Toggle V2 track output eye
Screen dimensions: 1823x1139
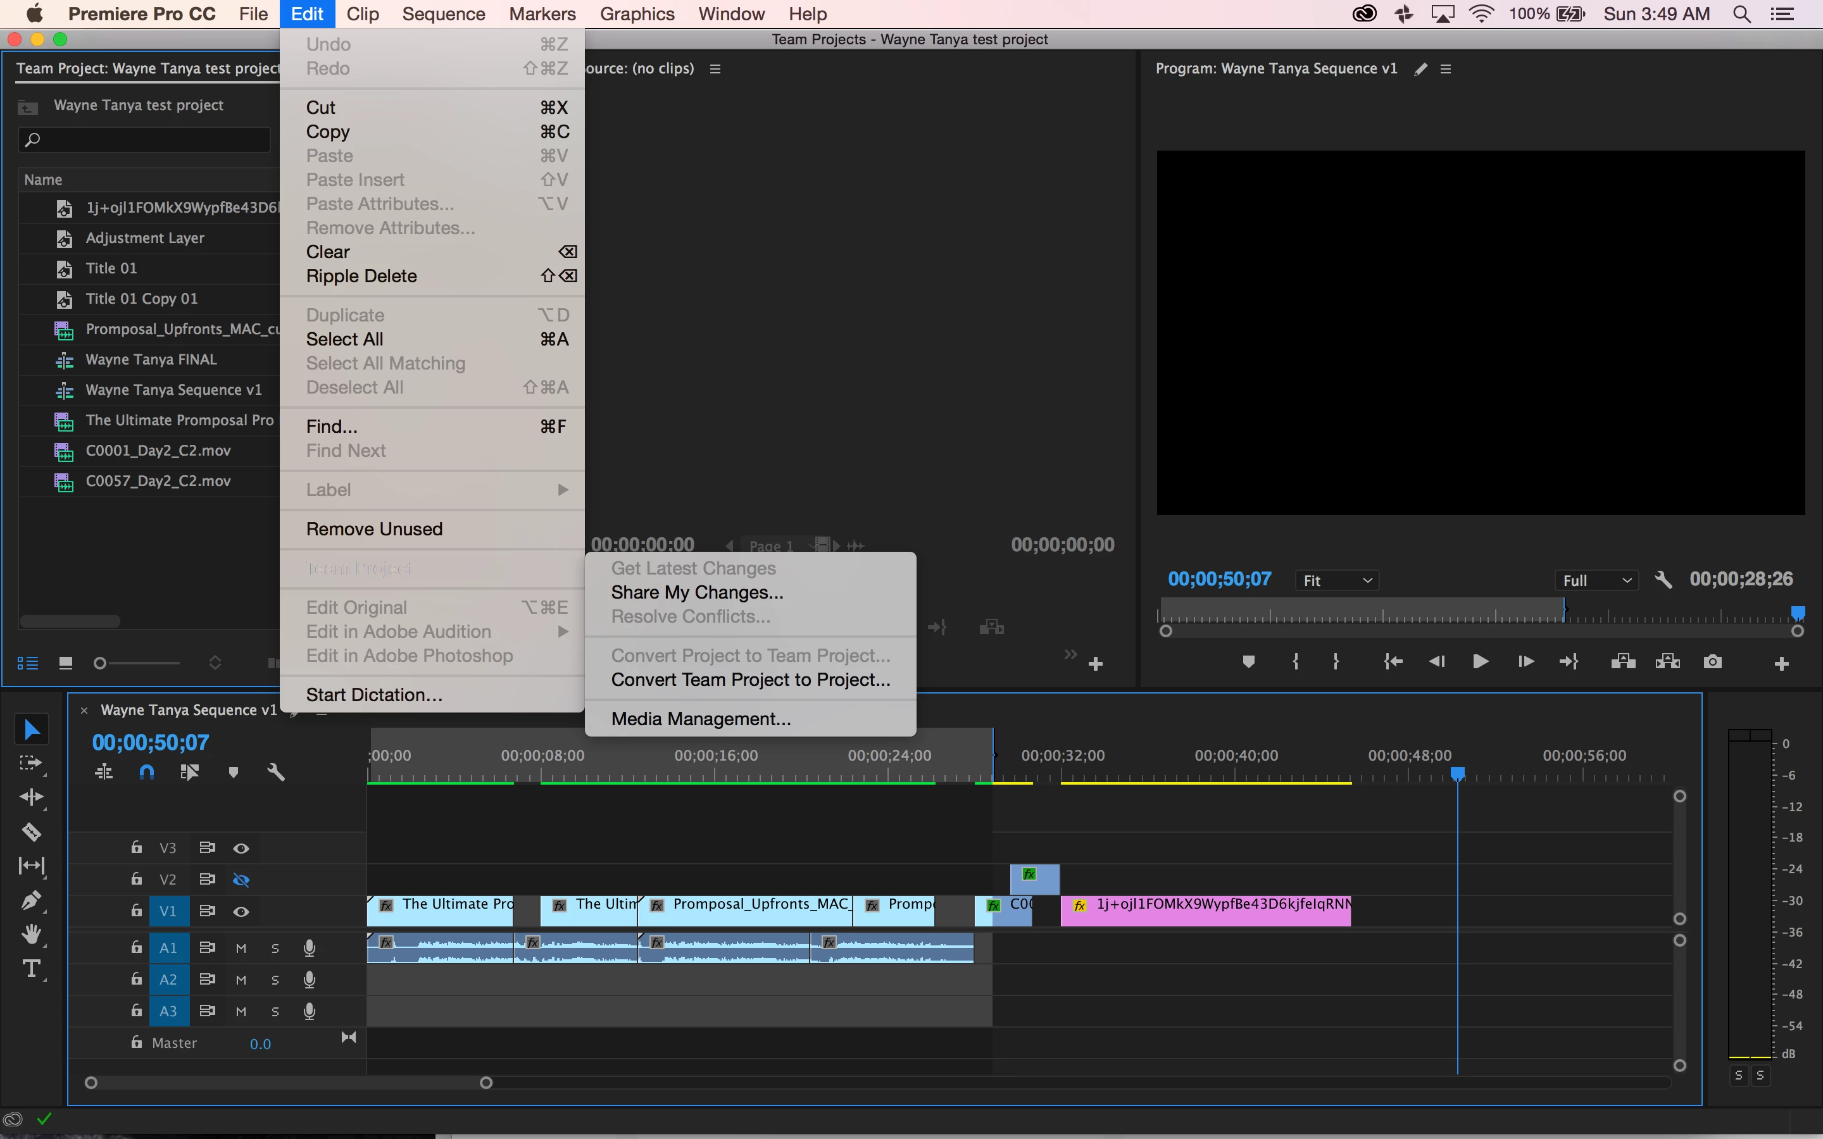pyautogui.click(x=241, y=880)
